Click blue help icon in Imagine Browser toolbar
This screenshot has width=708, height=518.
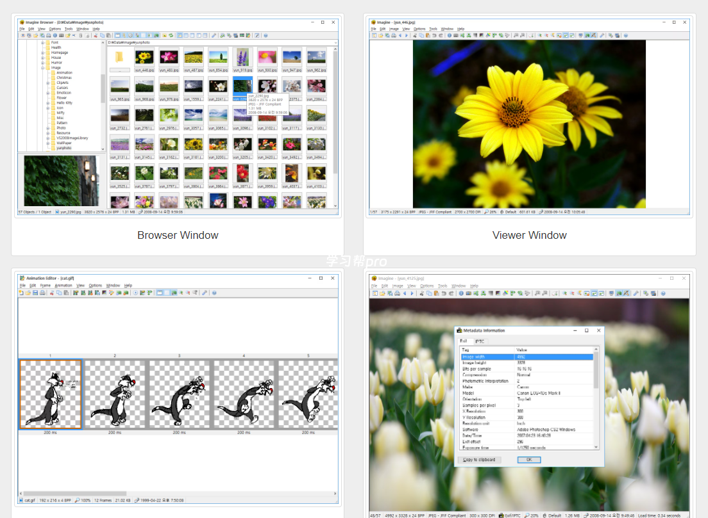[265, 35]
